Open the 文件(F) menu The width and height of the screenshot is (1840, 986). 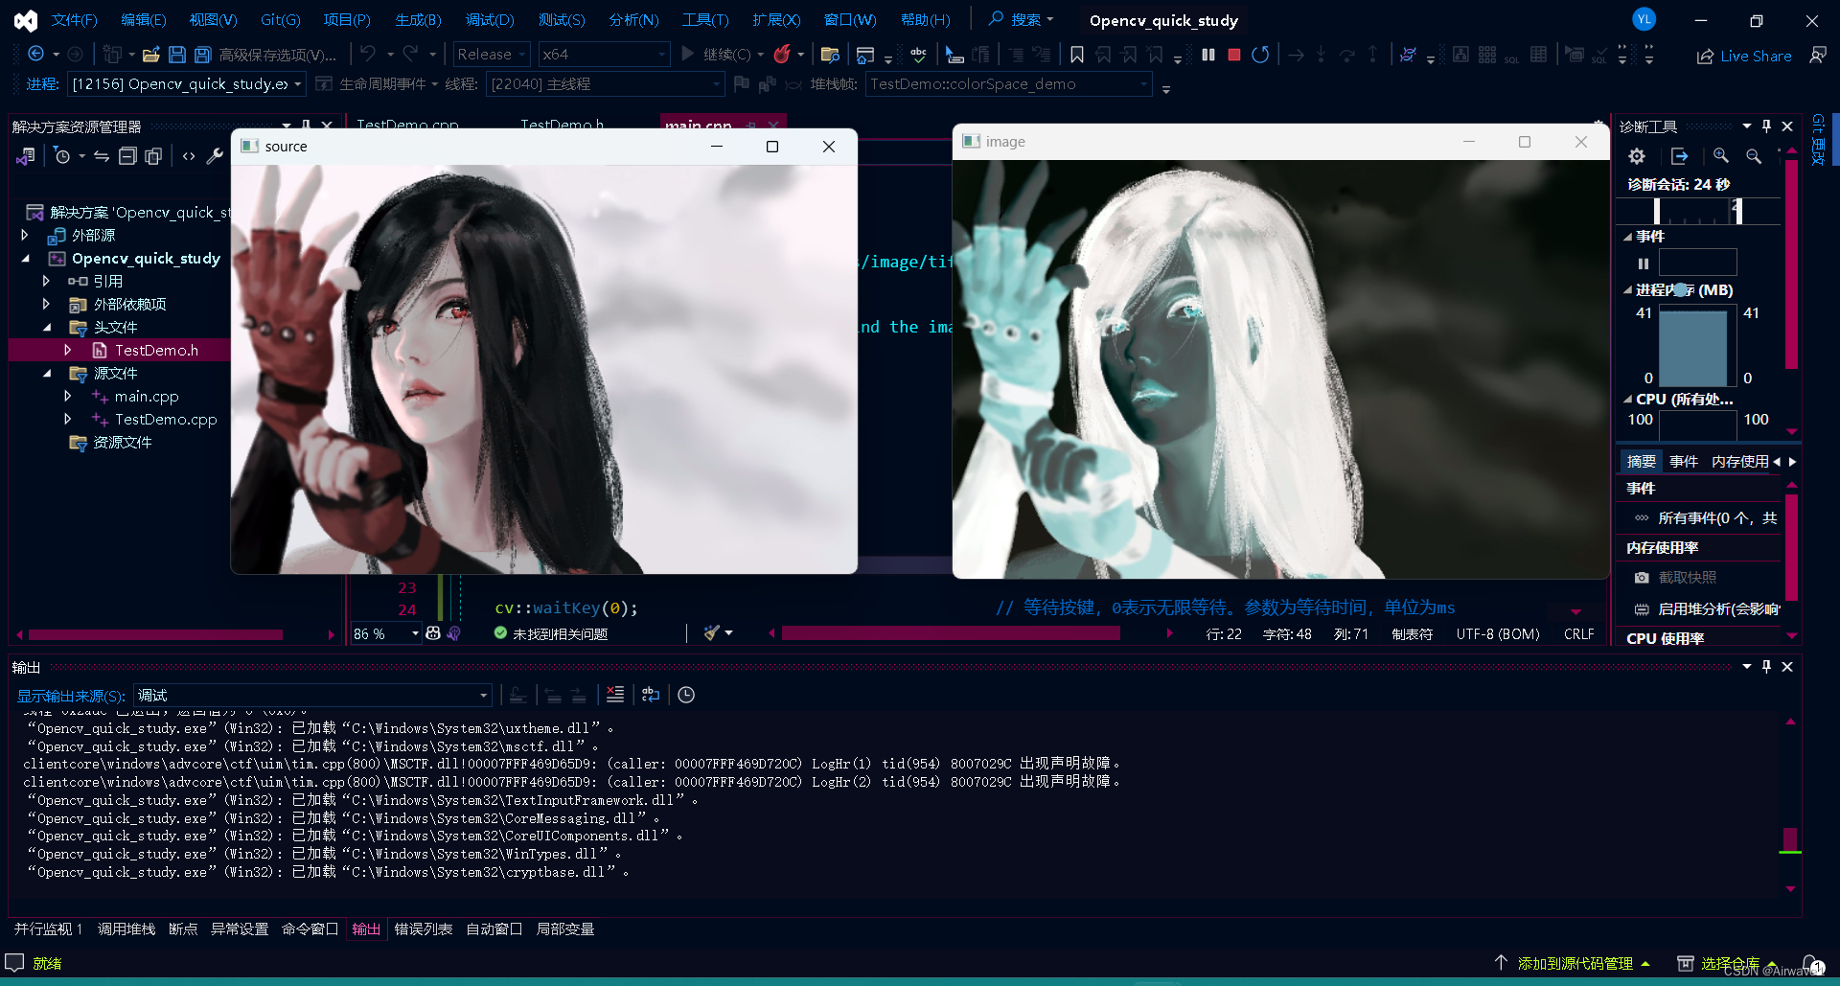pyautogui.click(x=74, y=20)
